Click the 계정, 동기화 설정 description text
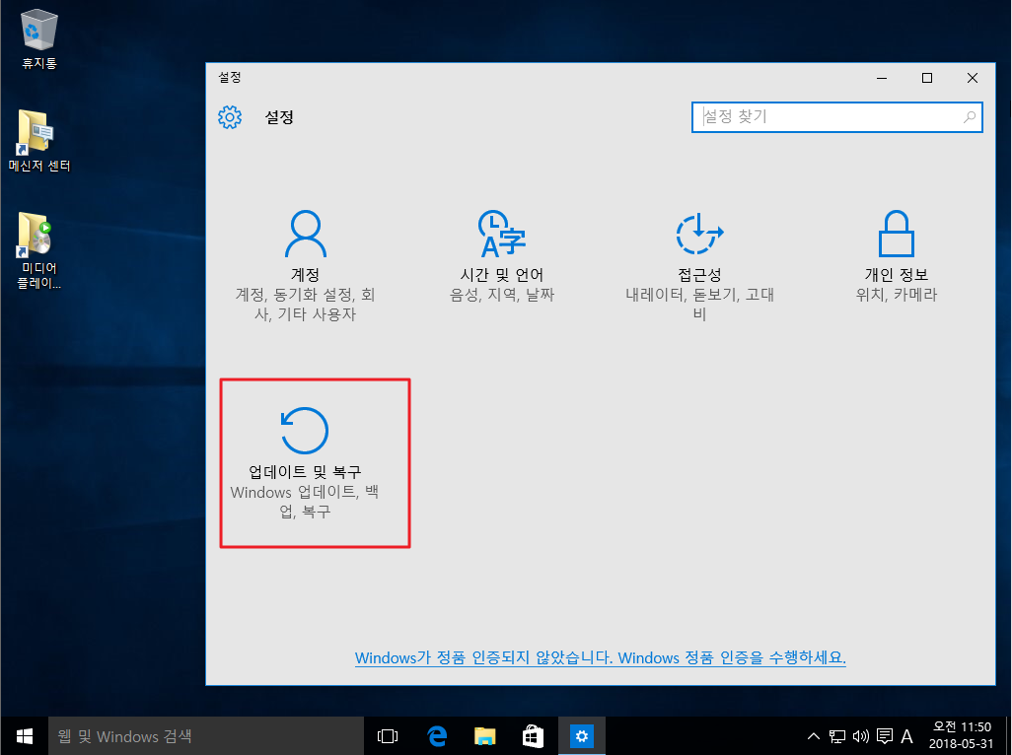This screenshot has width=1012, height=755. click(x=306, y=305)
